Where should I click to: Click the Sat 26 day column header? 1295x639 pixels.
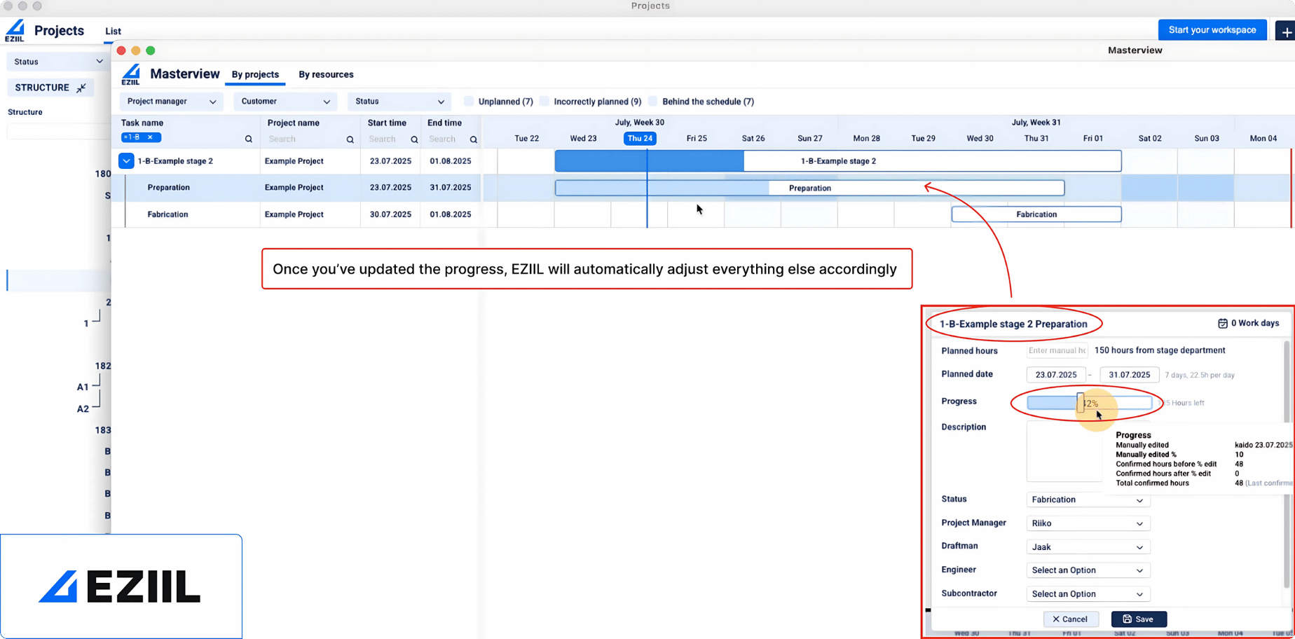[753, 139]
